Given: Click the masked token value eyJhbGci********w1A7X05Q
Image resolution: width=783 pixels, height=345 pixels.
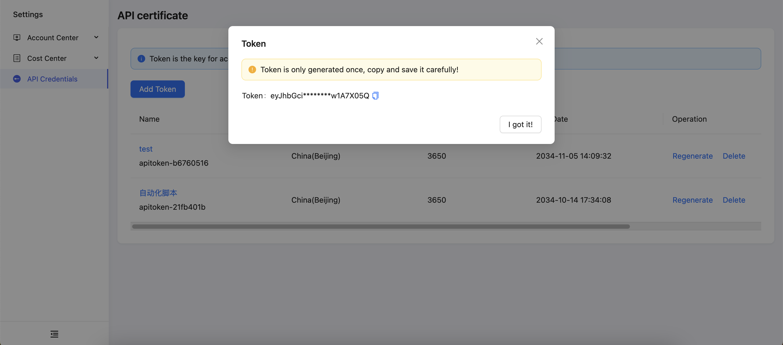Looking at the screenshot, I should [x=320, y=96].
